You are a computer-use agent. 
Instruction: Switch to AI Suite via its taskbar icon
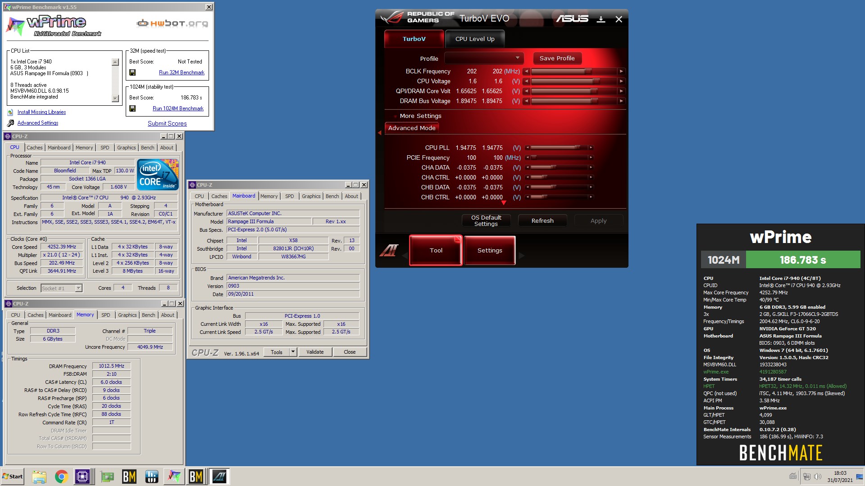[x=219, y=477]
